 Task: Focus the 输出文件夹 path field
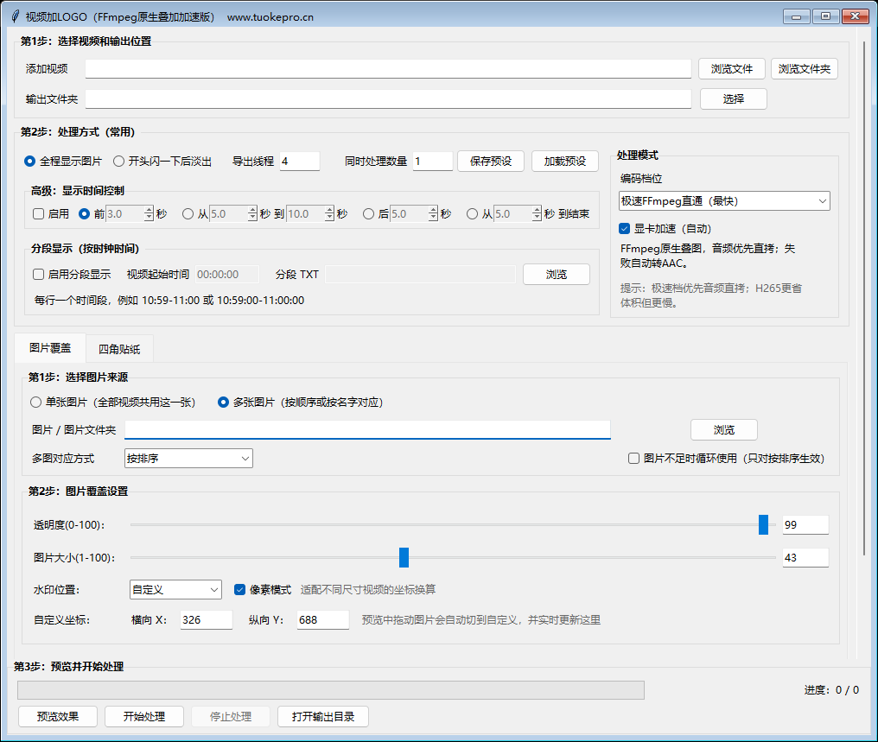(x=388, y=99)
